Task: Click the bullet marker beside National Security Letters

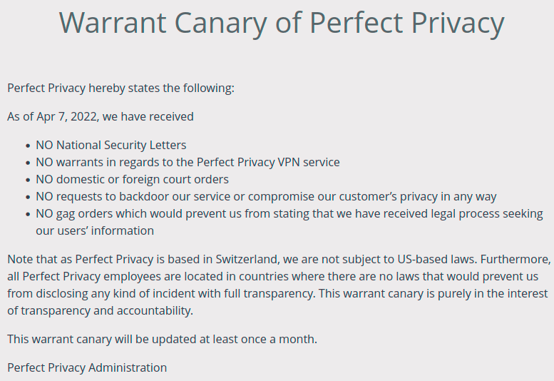Action: [x=28, y=146]
